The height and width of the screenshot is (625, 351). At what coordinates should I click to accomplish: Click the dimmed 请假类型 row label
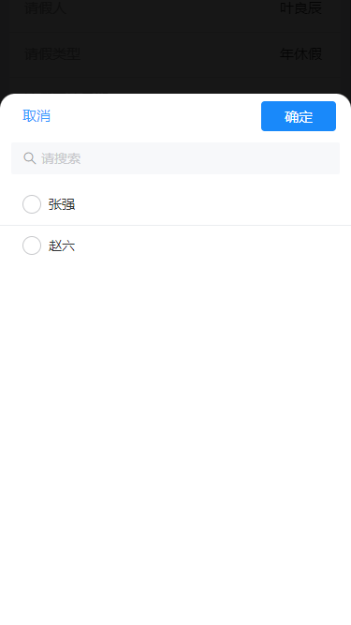coord(52,54)
